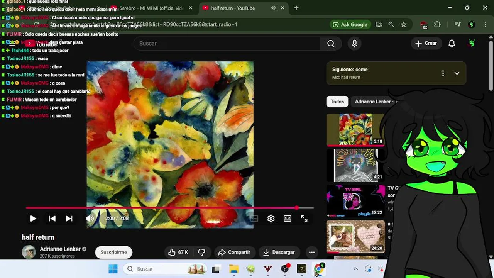Screen dimensions: 494x278
Task: Open the flower painting thumbnail 5:18 video
Action: (x=355, y=129)
